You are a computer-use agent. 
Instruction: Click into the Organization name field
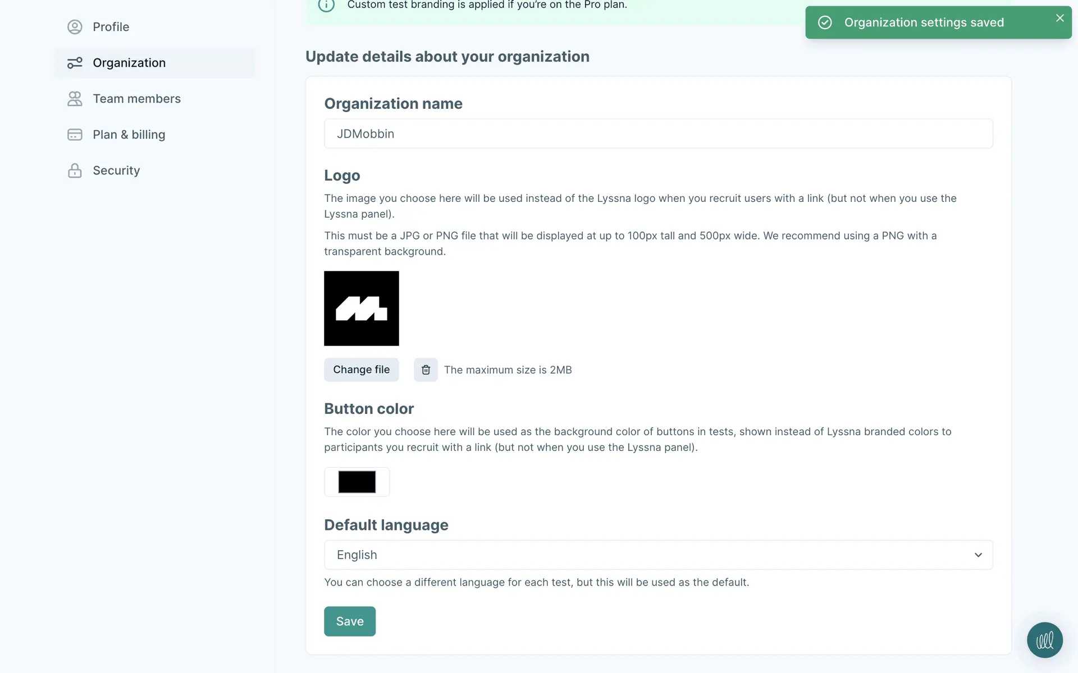tap(658, 133)
